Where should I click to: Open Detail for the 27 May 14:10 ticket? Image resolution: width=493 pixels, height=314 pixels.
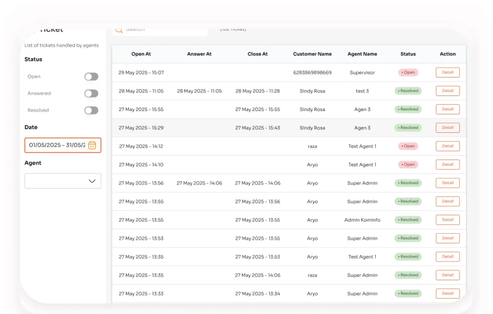click(448, 165)
